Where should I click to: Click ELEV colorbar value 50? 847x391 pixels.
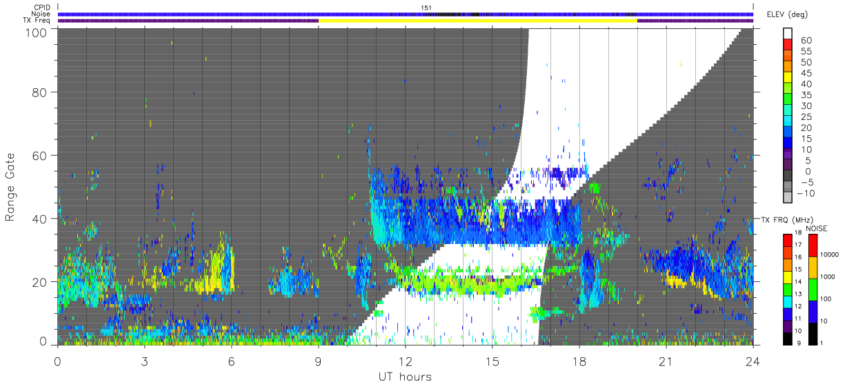point(805,62)
